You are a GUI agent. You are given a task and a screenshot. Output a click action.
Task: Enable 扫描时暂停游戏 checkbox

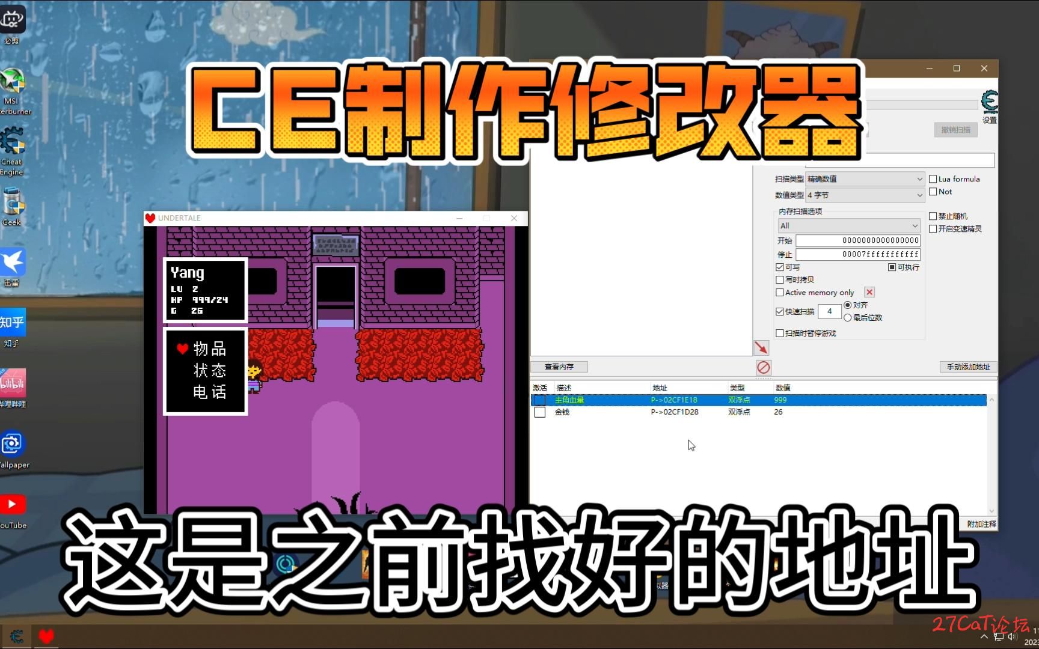coord(780,334)
